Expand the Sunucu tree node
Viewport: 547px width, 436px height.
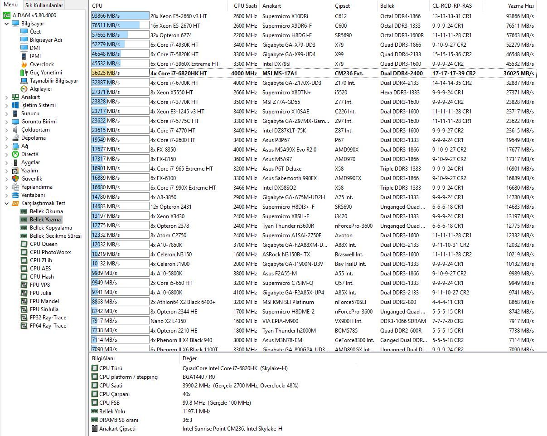pyautogui.click(x=6, y=113)
